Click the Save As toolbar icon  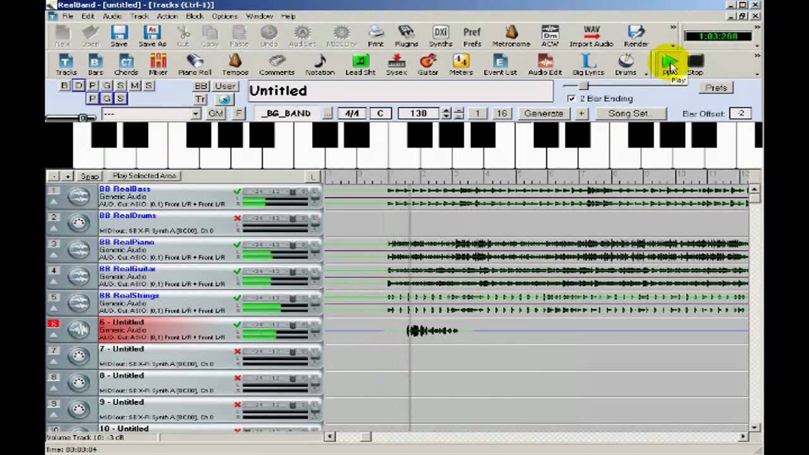(x=152, y=36)
